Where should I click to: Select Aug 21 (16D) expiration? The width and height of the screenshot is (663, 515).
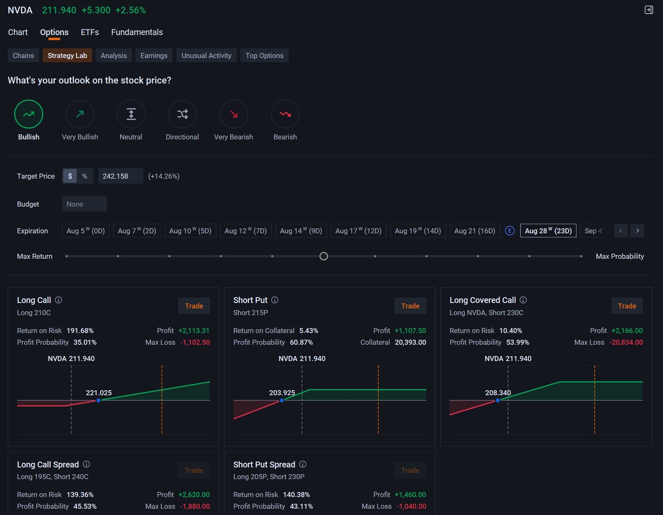coord(475,231)
